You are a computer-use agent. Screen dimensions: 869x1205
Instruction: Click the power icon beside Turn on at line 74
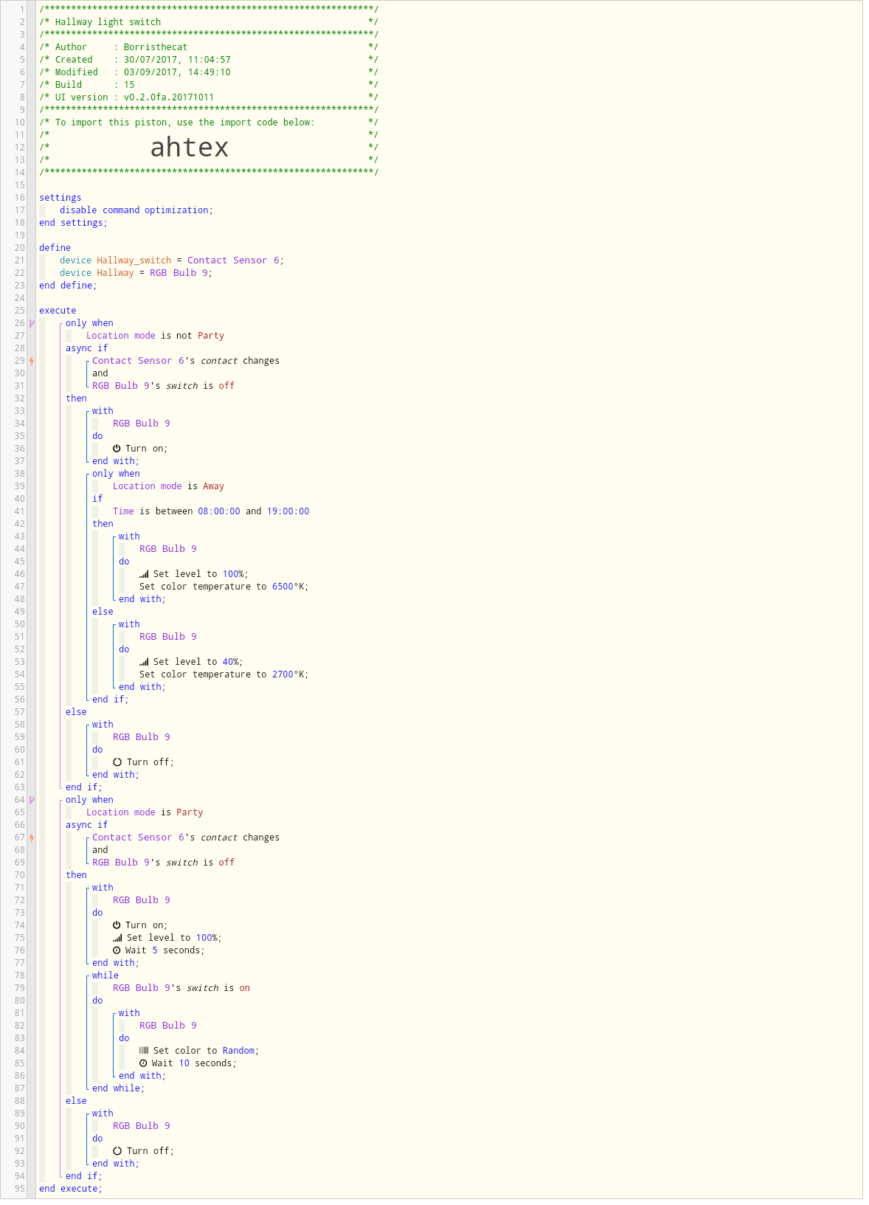(117, 925)
